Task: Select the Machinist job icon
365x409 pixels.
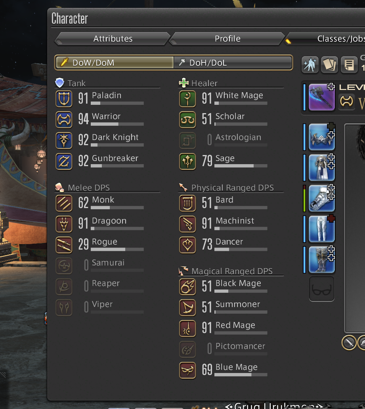Action: tap(187, 224)
